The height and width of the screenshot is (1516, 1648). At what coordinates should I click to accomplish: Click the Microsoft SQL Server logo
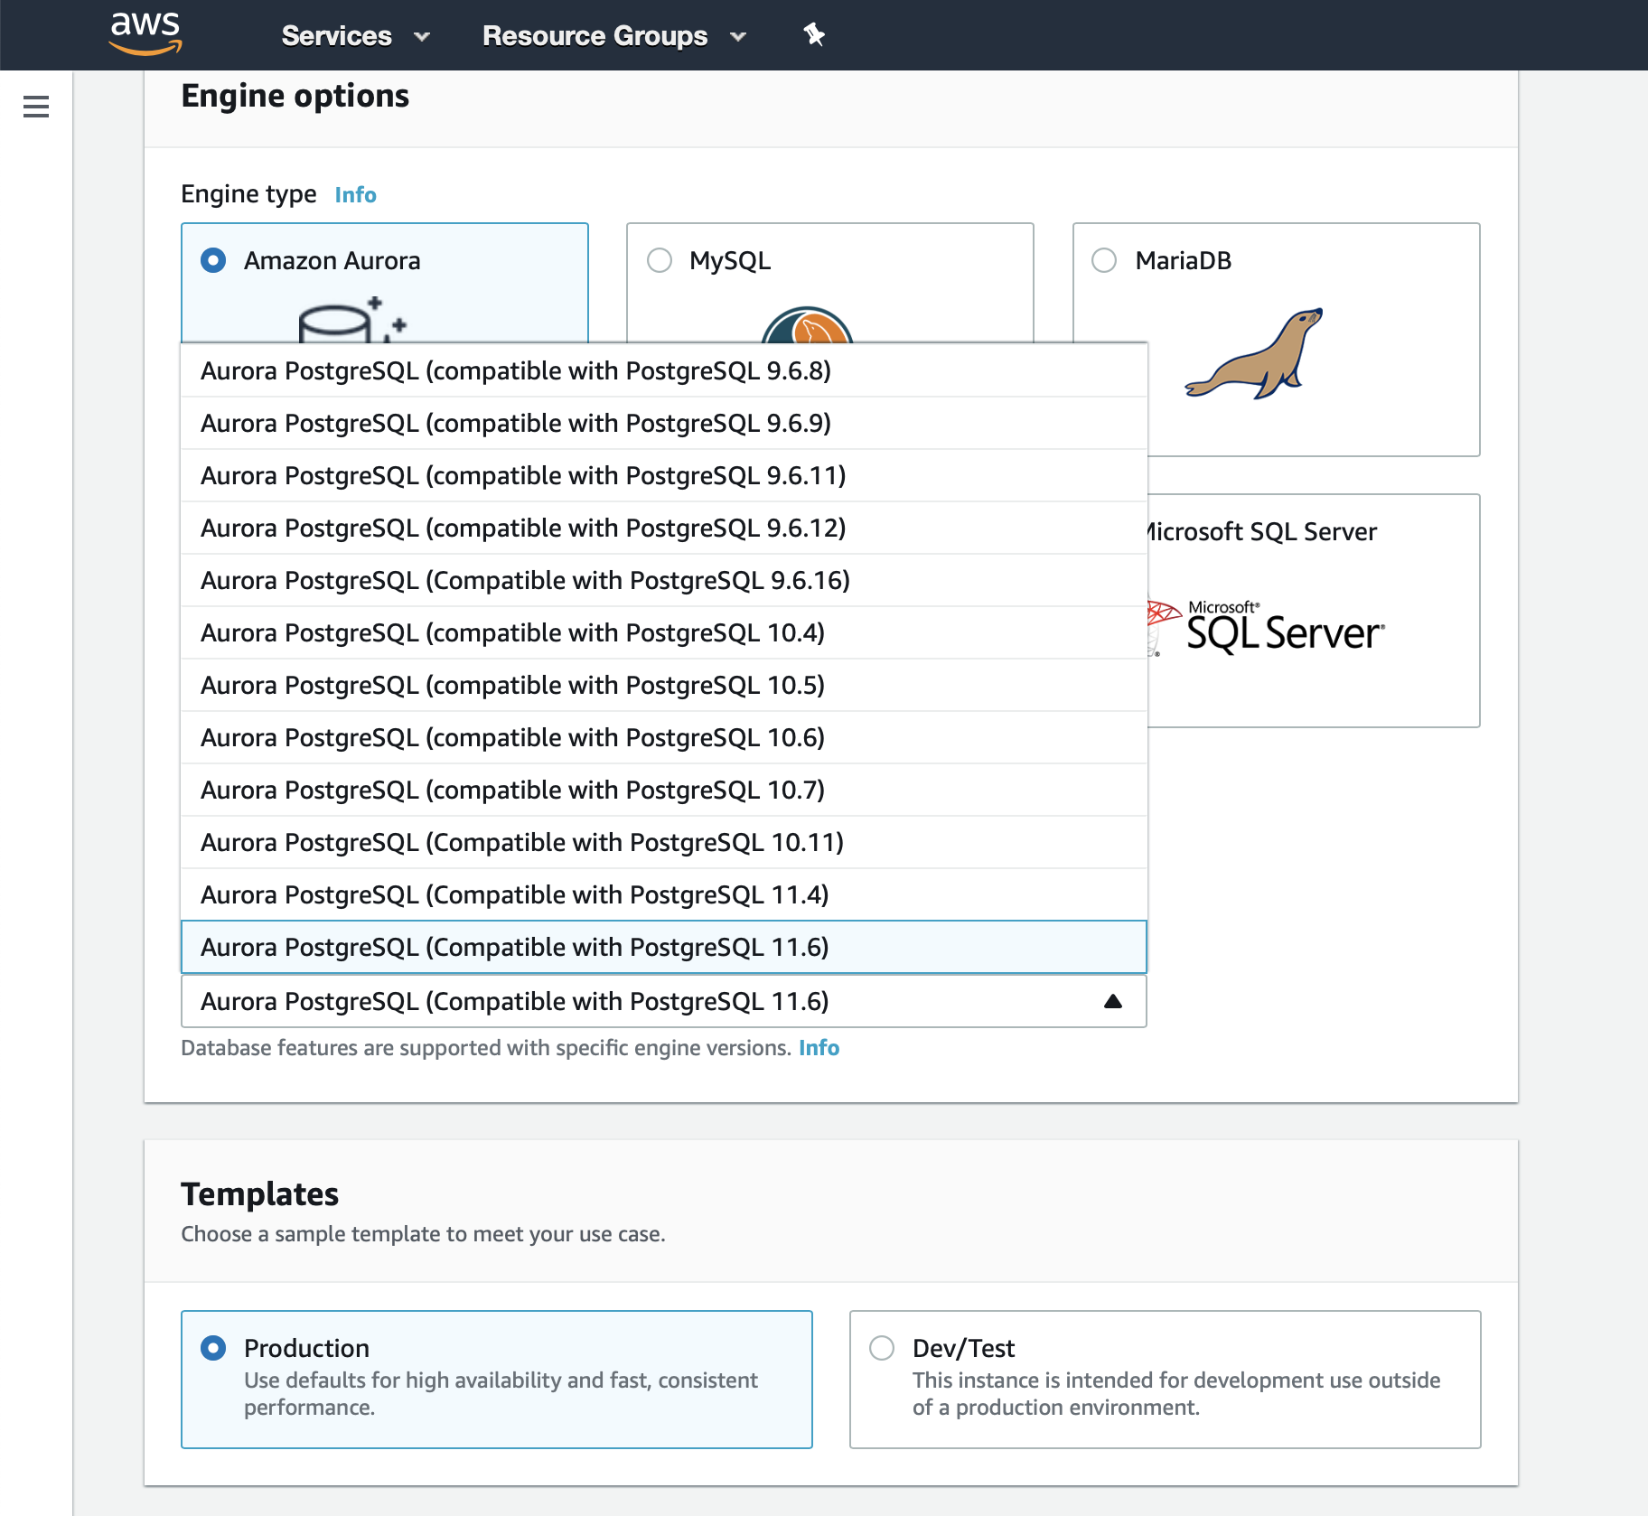pyautogui.click(x=1265, y=627)
